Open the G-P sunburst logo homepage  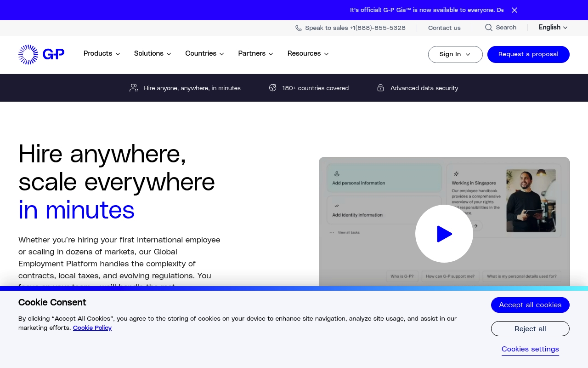point(41,54)
